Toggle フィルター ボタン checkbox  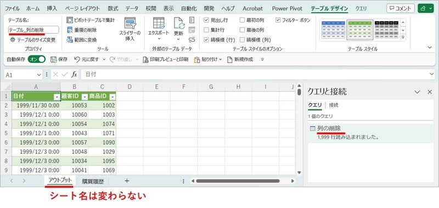pos(278,20)
